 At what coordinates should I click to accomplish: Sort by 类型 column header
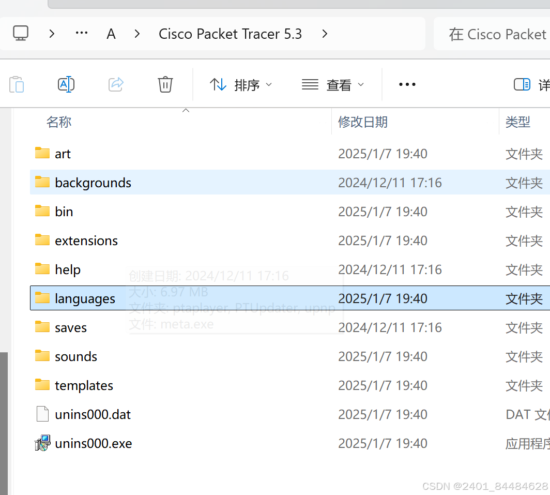tap(518, 122)
